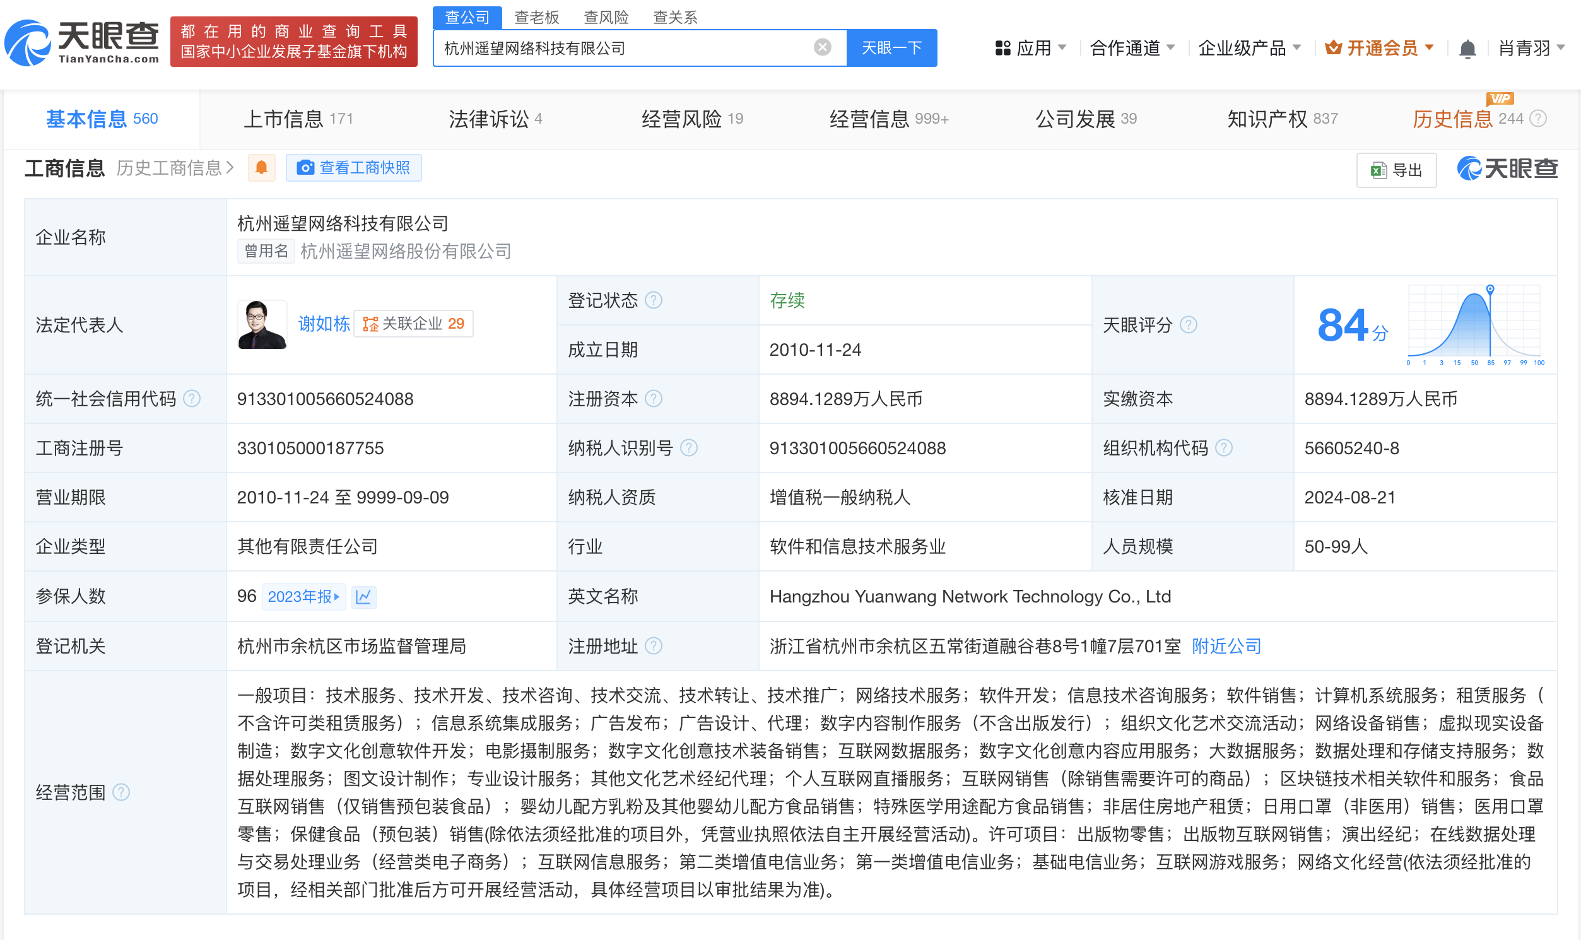The width and height of the screenshot is (1581, 940).
Task: Click the 天眼一下 search button
Action: point(893,47)
